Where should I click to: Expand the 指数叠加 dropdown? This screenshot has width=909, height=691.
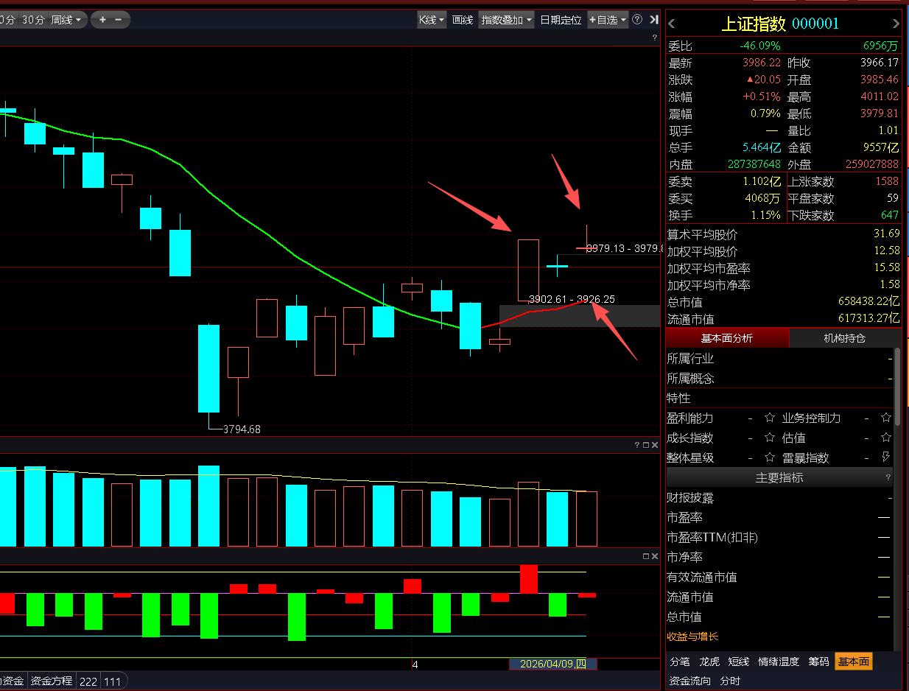pyautogui.click(x=506, y=20)
